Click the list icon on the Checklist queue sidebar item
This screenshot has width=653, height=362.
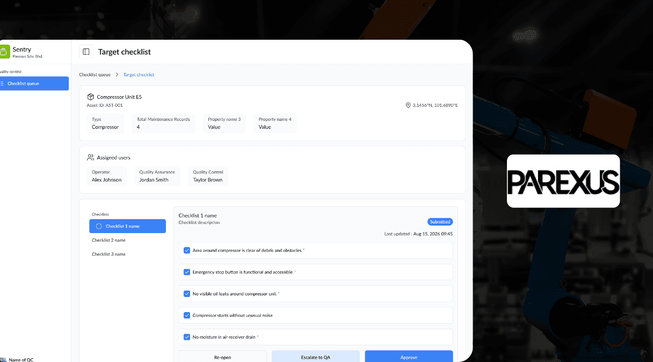(3, 83)
